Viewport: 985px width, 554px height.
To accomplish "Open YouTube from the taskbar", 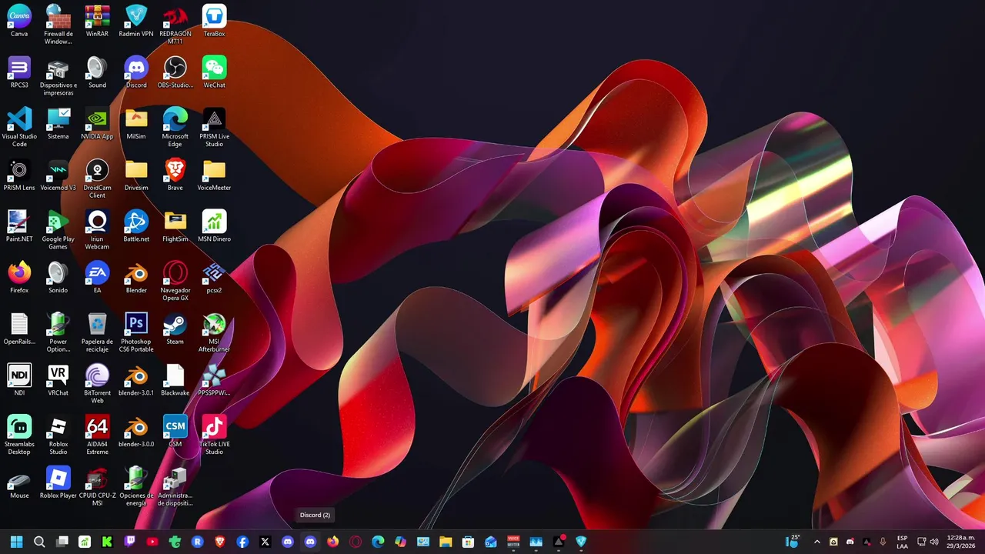I will tap(152, 542).
